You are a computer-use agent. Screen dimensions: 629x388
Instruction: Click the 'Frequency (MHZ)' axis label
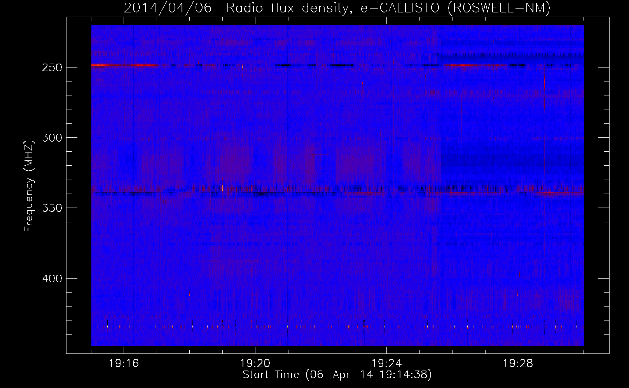click(30, 186)
